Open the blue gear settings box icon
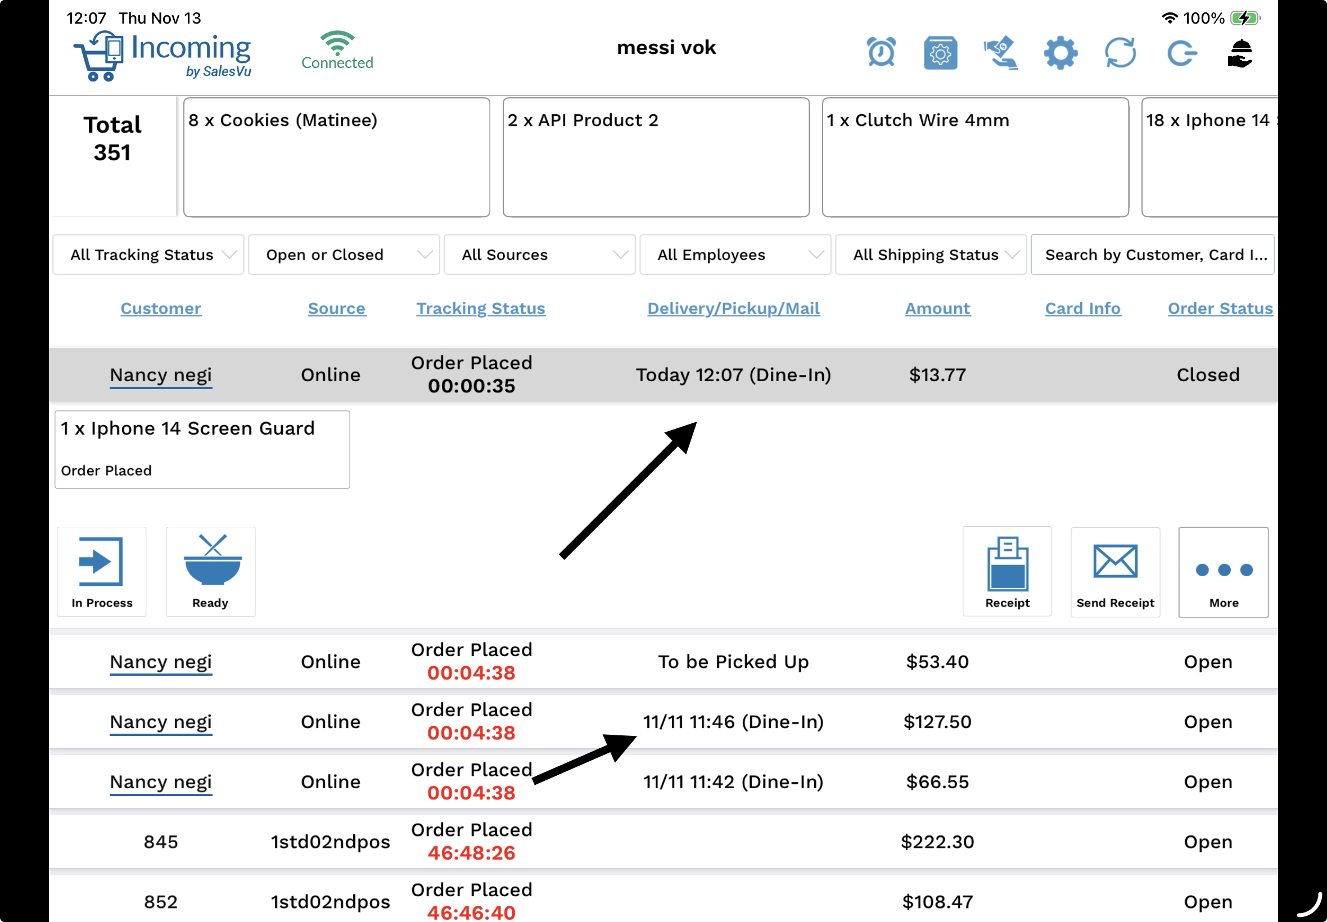 (x=940, y=53)
